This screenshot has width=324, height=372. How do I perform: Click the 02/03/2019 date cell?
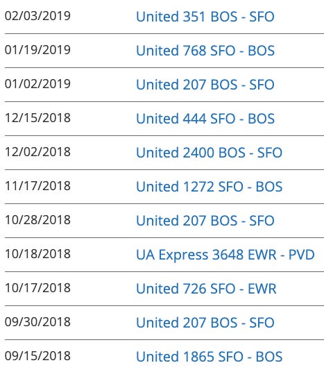37,16
